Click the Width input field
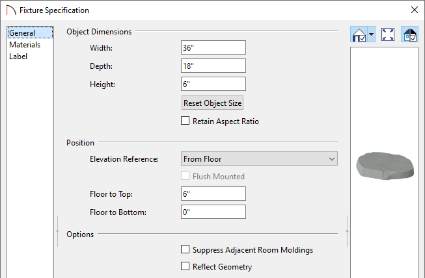The height and width of the screenshot is (278, 425). click(x=213, y=47)
